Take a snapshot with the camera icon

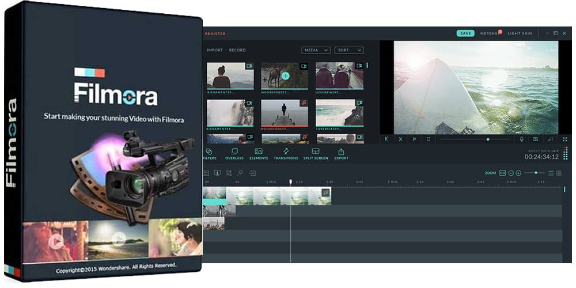tap(536, 139)
